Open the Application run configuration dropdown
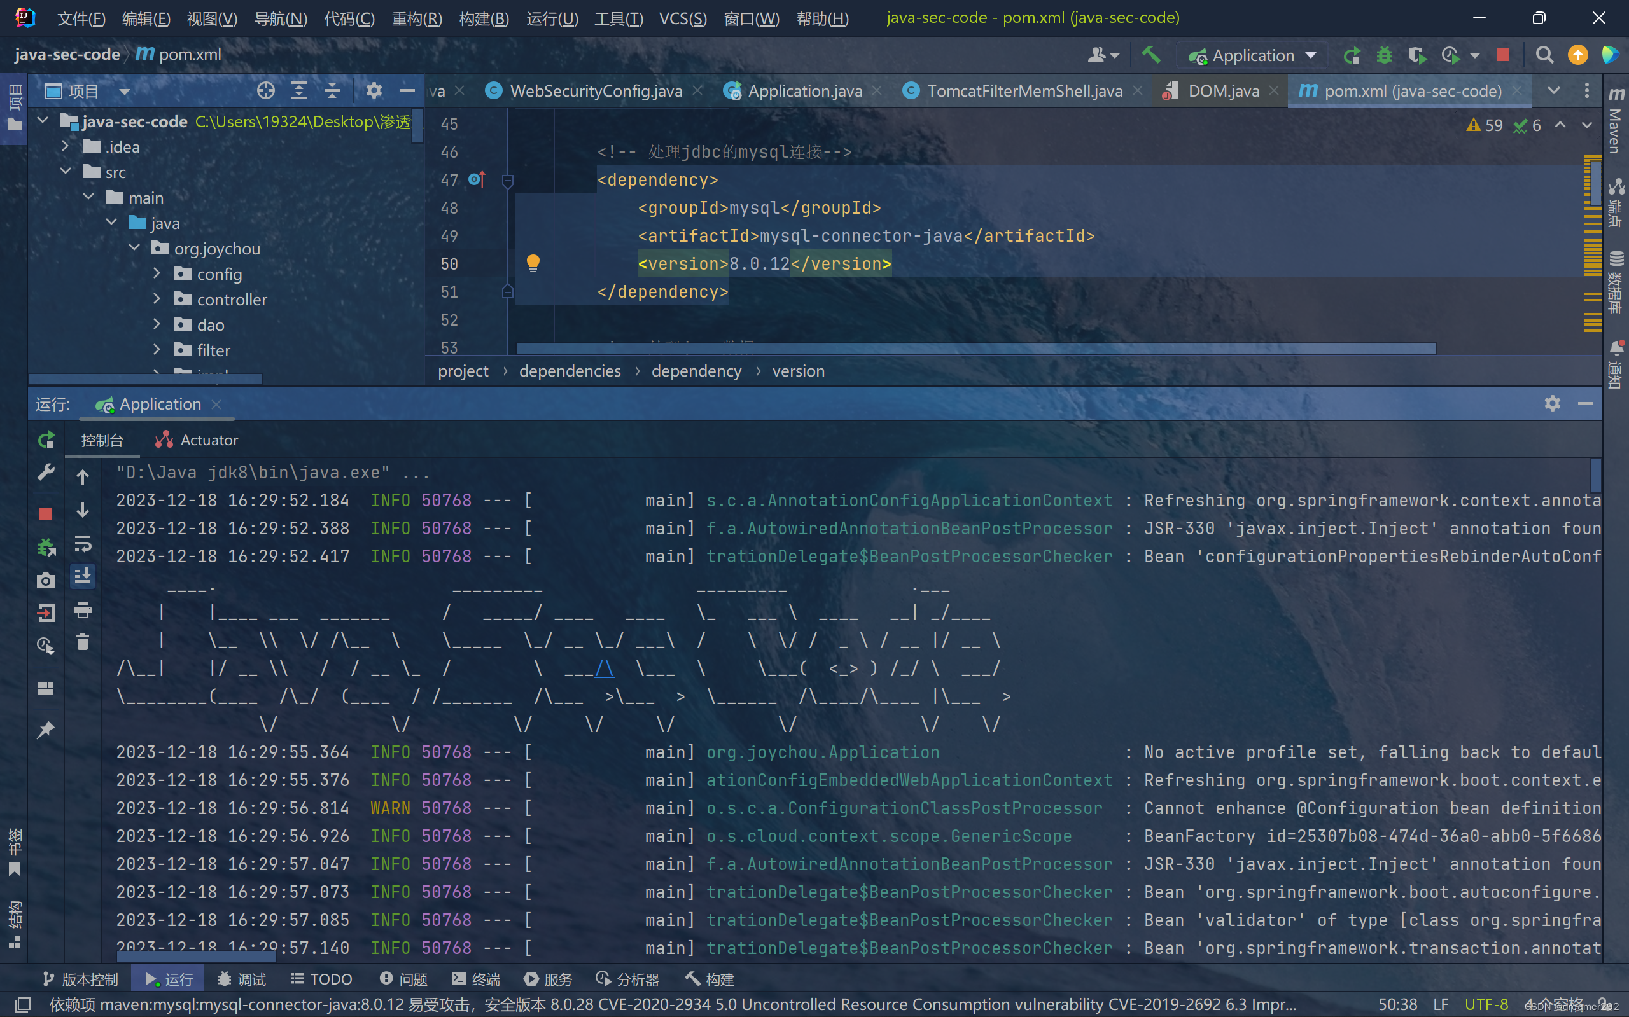The image size is (1629, 1017). (1311, 55)
